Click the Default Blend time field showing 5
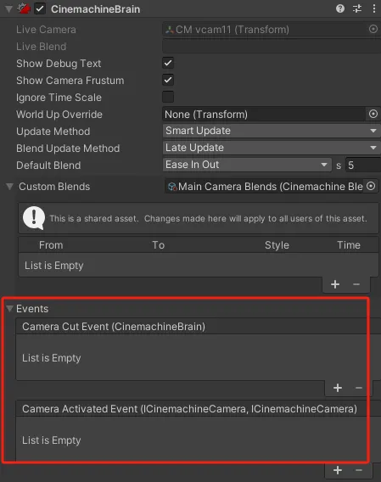381x482 pixels. coord(363,165)
